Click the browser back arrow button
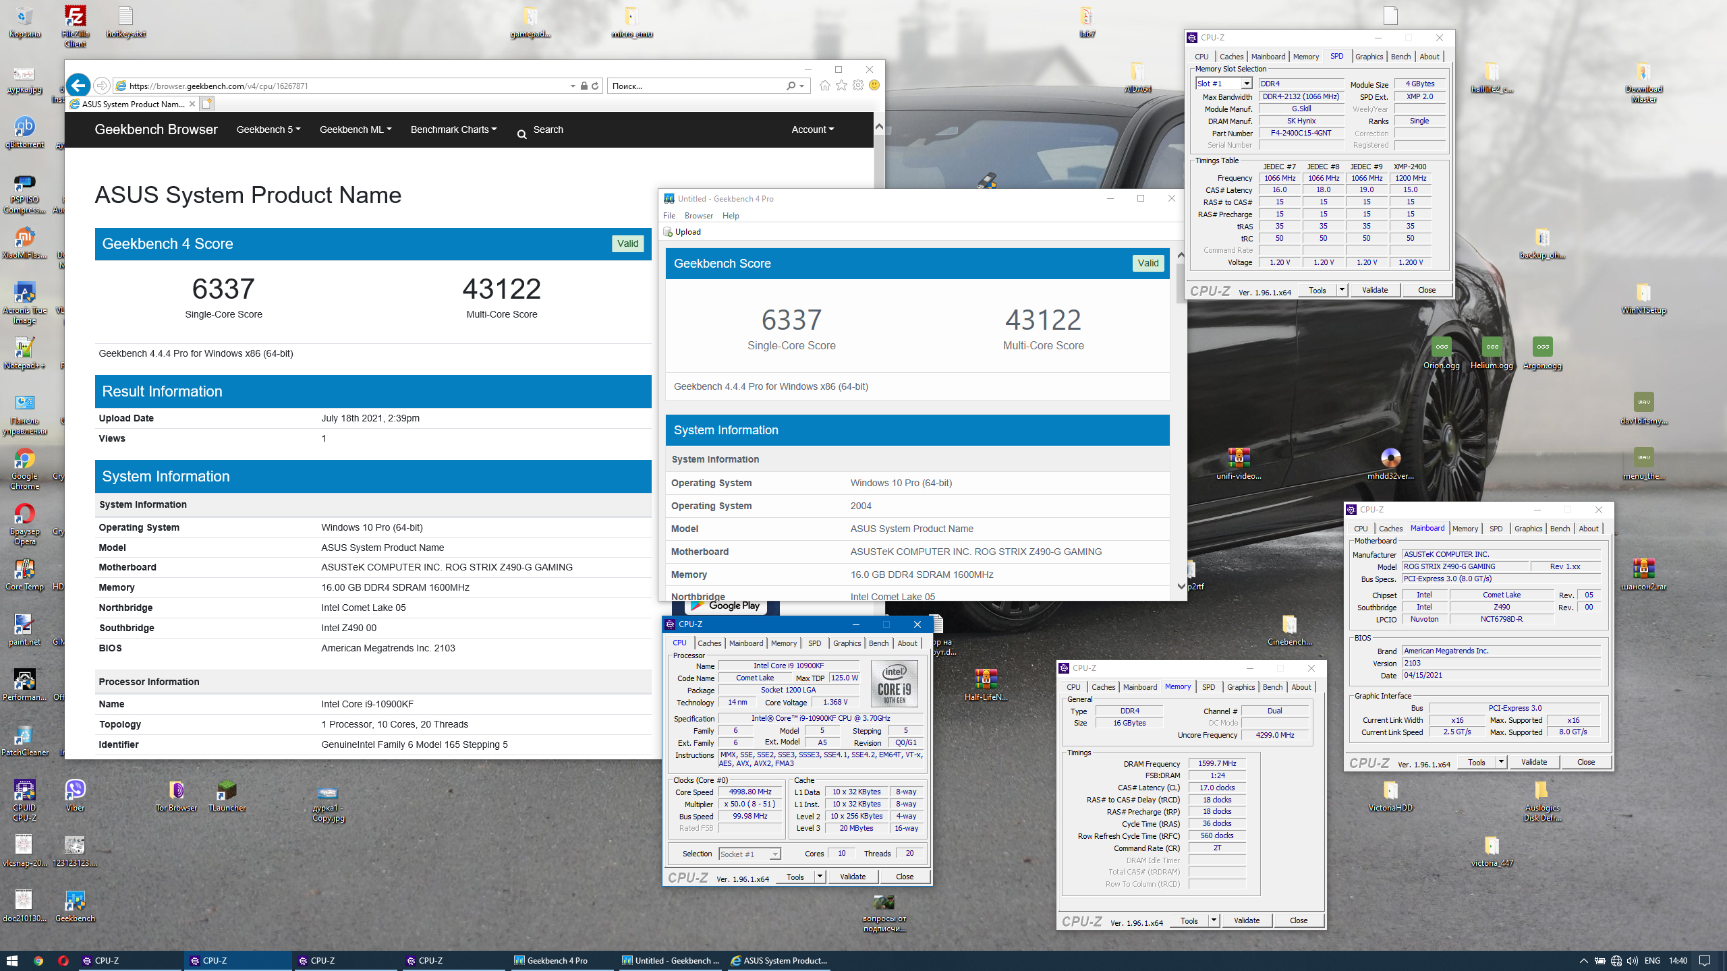The image size is (1727, 971). click(x=78, y=86)
